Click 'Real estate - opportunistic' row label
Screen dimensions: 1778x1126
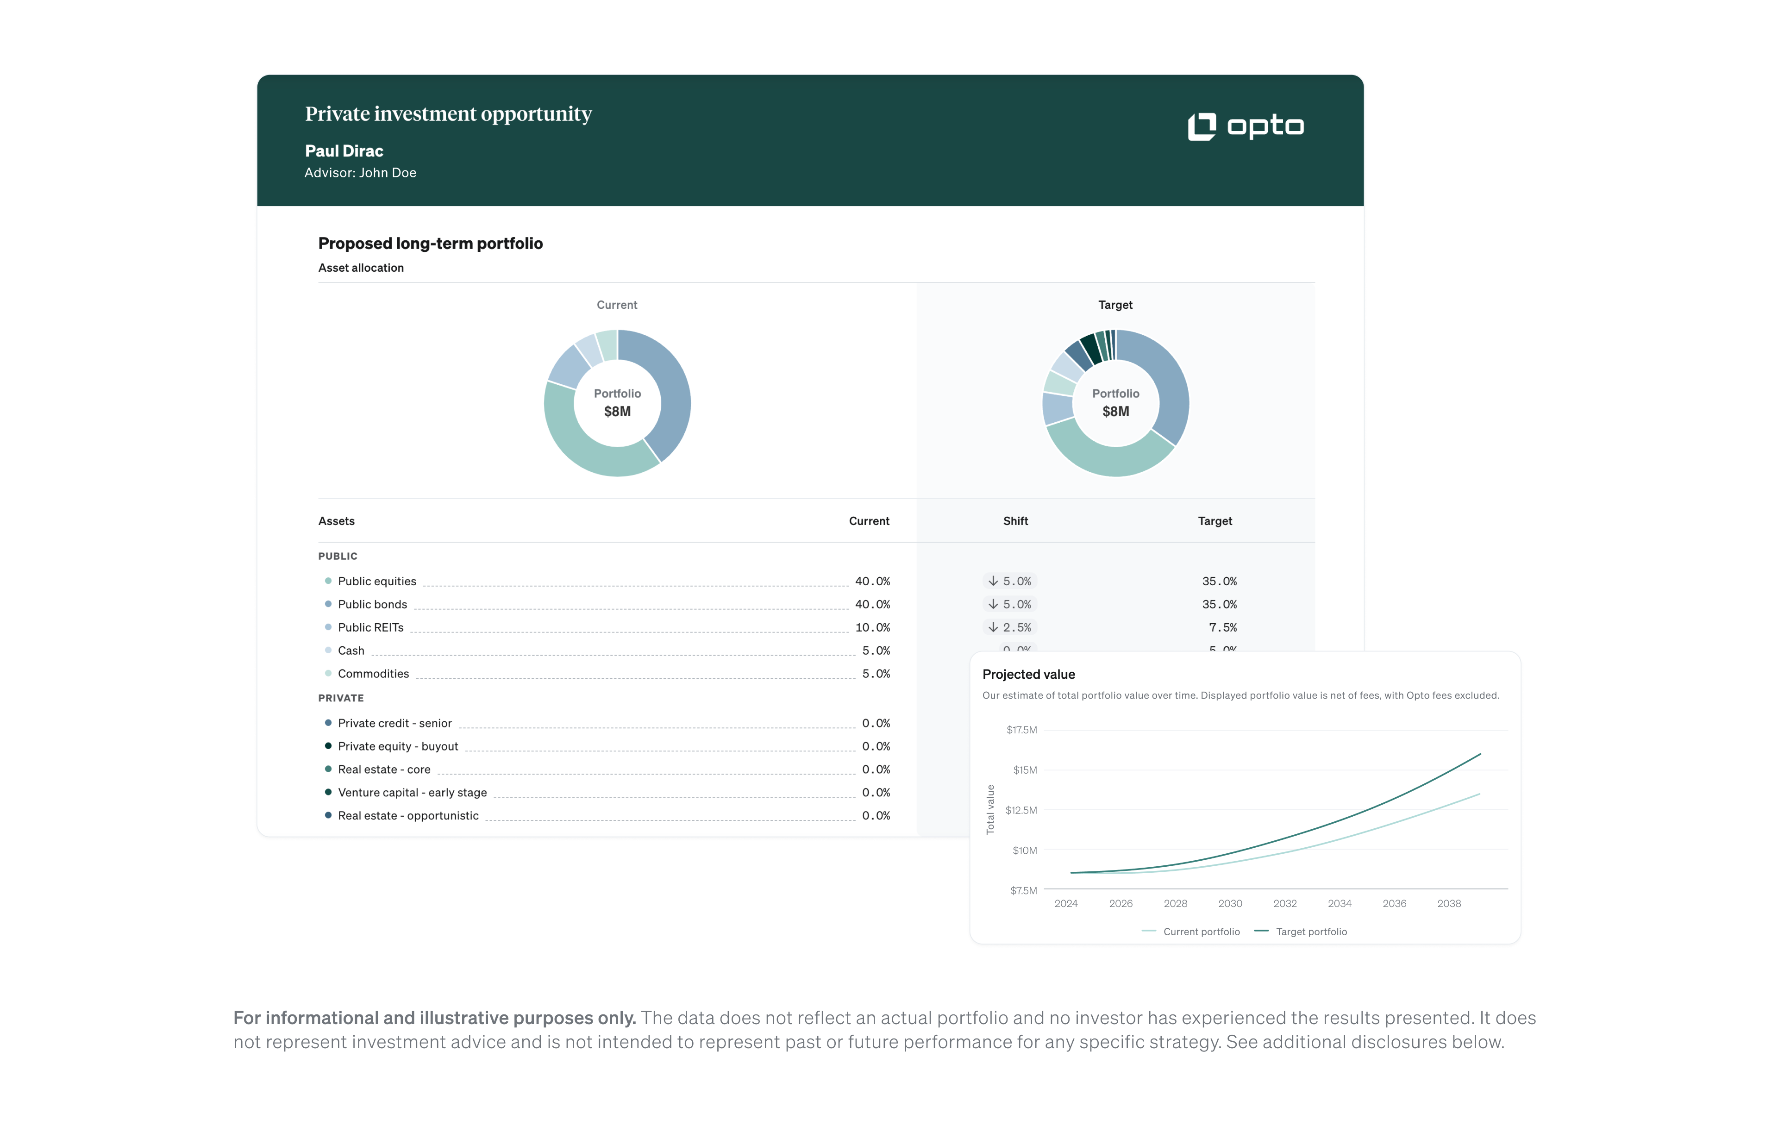(x=408, y=815)
